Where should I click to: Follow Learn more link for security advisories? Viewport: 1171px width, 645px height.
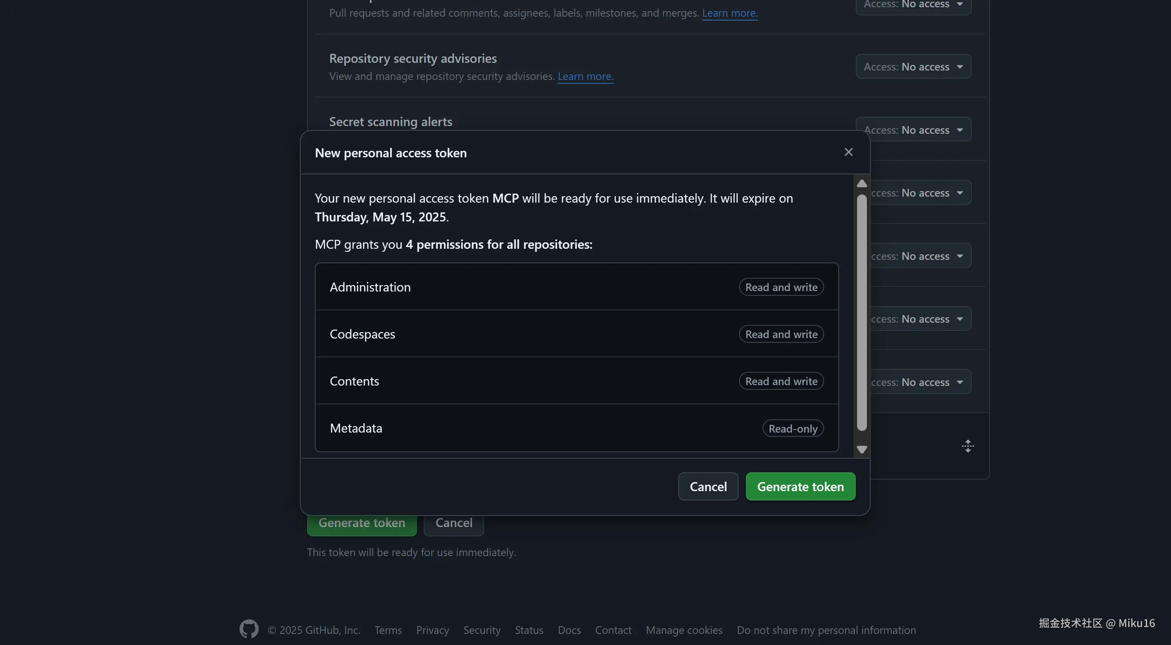click(585, 77)
